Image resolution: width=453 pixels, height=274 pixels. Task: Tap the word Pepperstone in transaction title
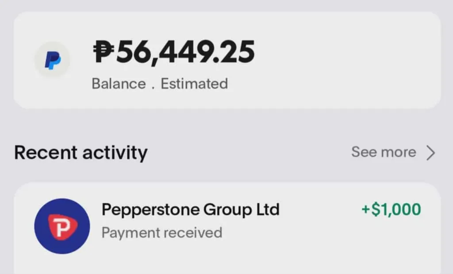click(x=150, y=209)
